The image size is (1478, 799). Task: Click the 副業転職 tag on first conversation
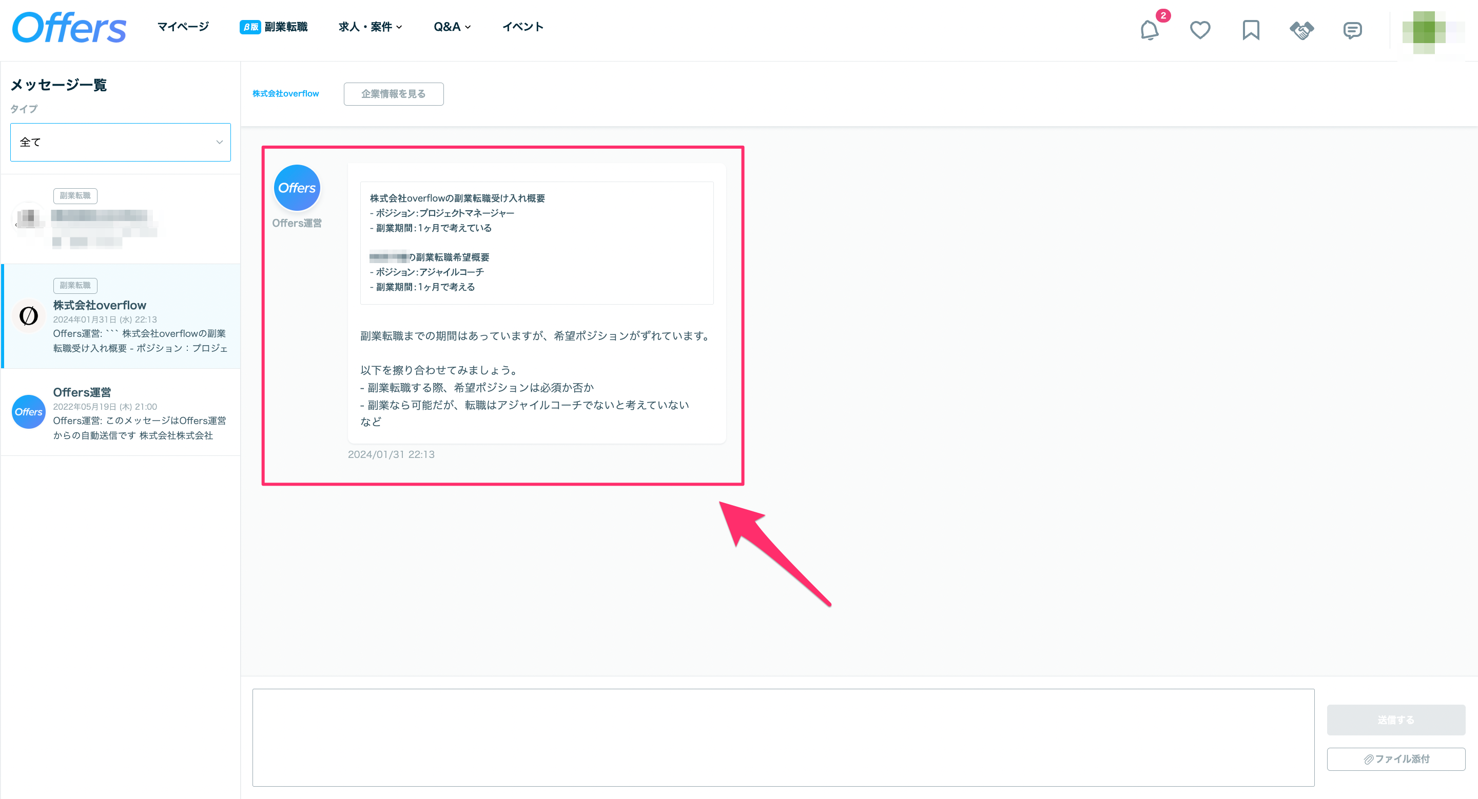tap(75, 195)
